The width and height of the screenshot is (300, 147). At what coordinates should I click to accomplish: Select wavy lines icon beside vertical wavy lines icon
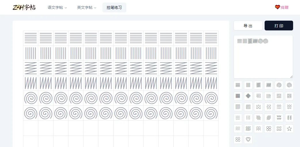(238, 118)
